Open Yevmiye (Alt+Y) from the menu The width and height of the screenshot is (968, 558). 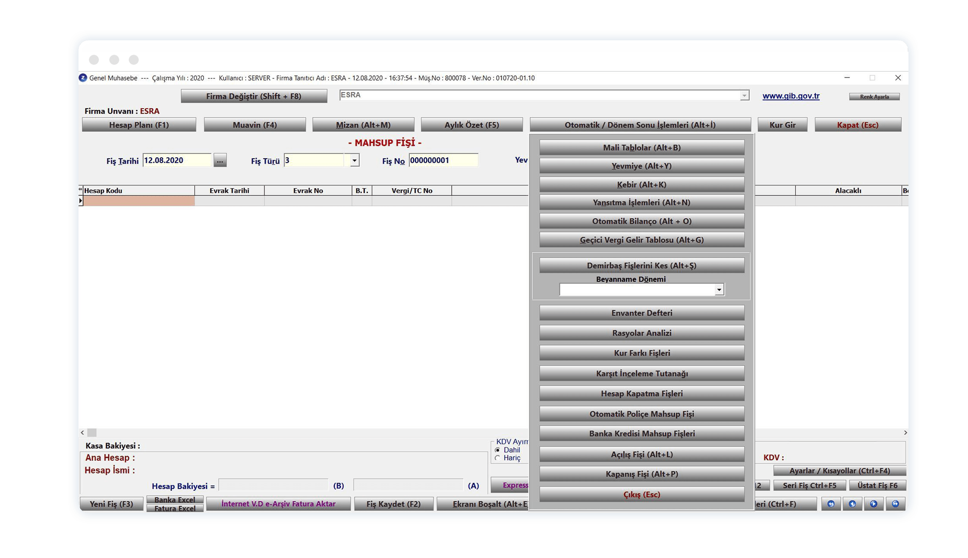641,166
